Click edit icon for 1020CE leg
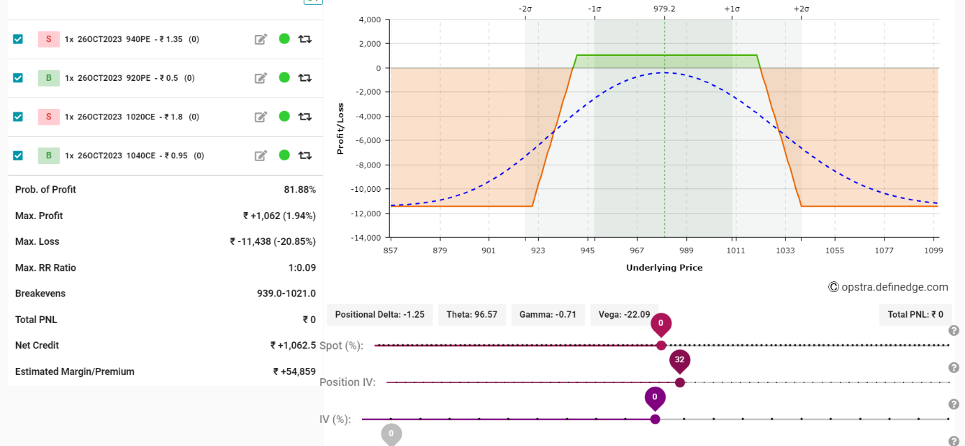 click(x=261, y=117)
